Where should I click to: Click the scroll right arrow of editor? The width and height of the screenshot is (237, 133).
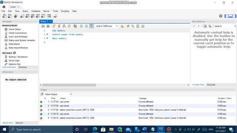click(188, 85)
